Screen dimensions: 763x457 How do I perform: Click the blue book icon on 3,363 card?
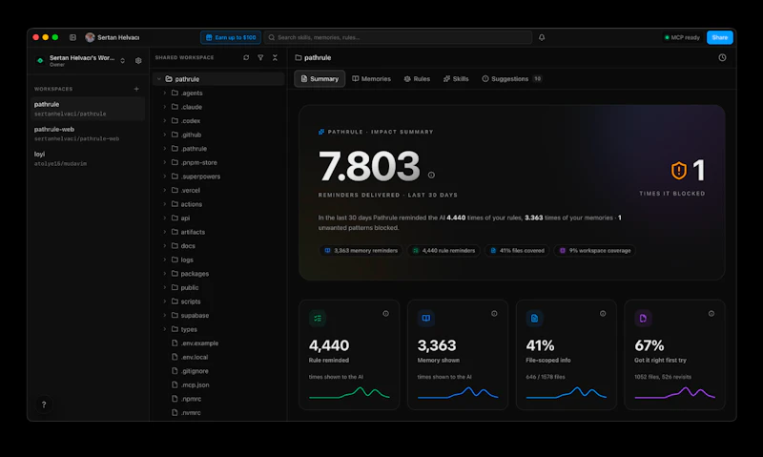[x=425, y=319]
